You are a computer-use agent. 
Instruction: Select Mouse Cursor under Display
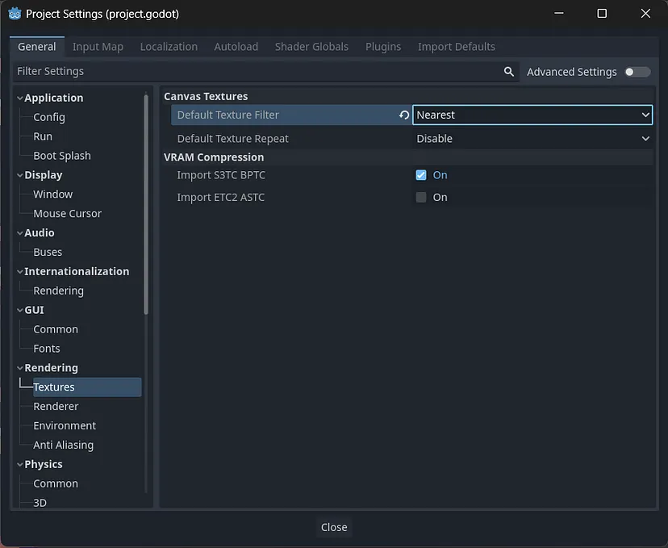(x=67, y=214)
